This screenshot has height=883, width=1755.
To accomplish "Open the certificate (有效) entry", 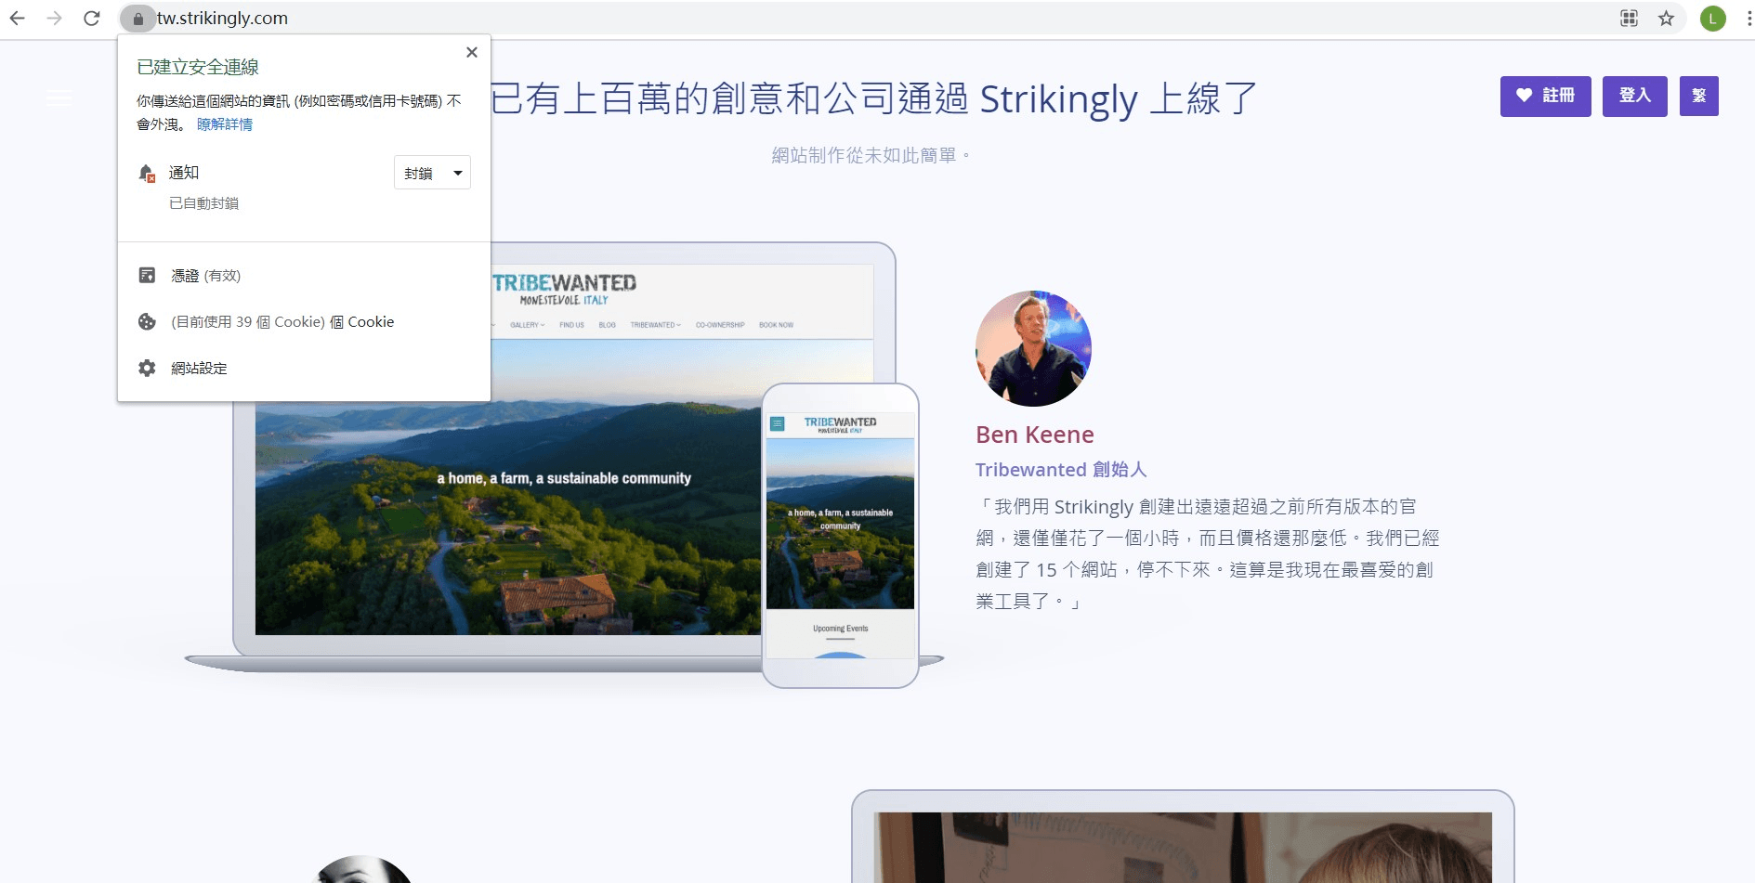I will pyautogui.click(x=205, y=276).
